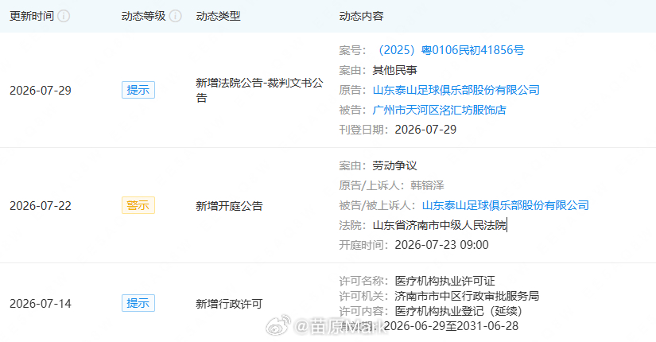Click 新增法院公告-裁判文书公告 type cell
This screenshot has height=342, width=656.
(x=259, y=91)
